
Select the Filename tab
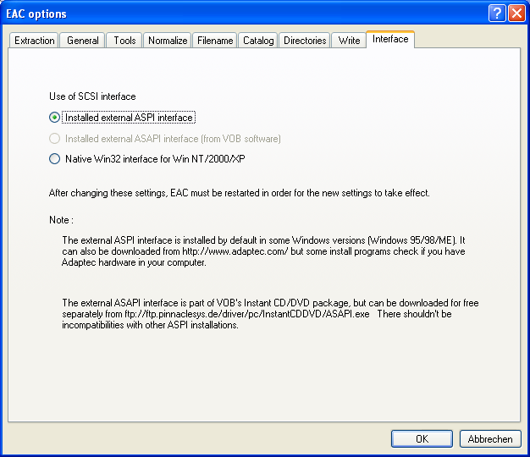(x=214, y=41)
